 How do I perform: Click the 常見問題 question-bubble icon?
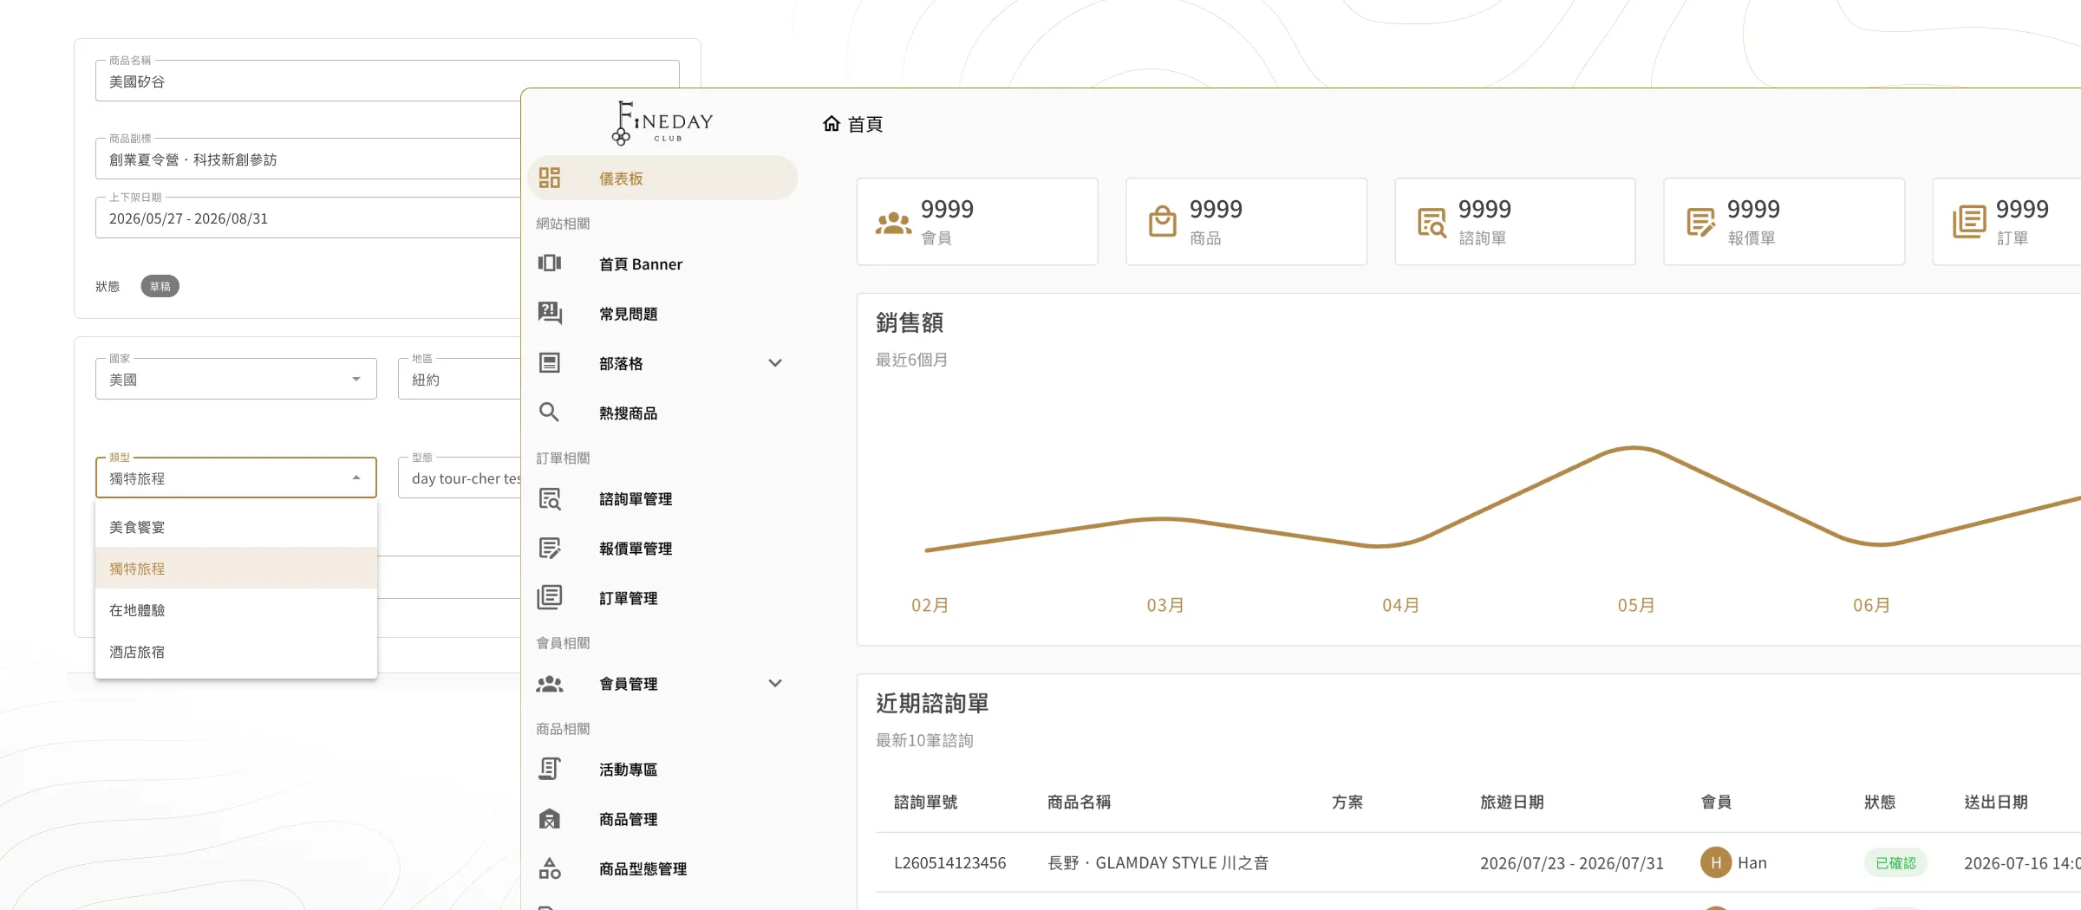(550, 313)
